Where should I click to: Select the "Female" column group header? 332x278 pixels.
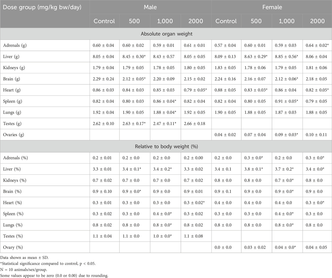[271, 7]
